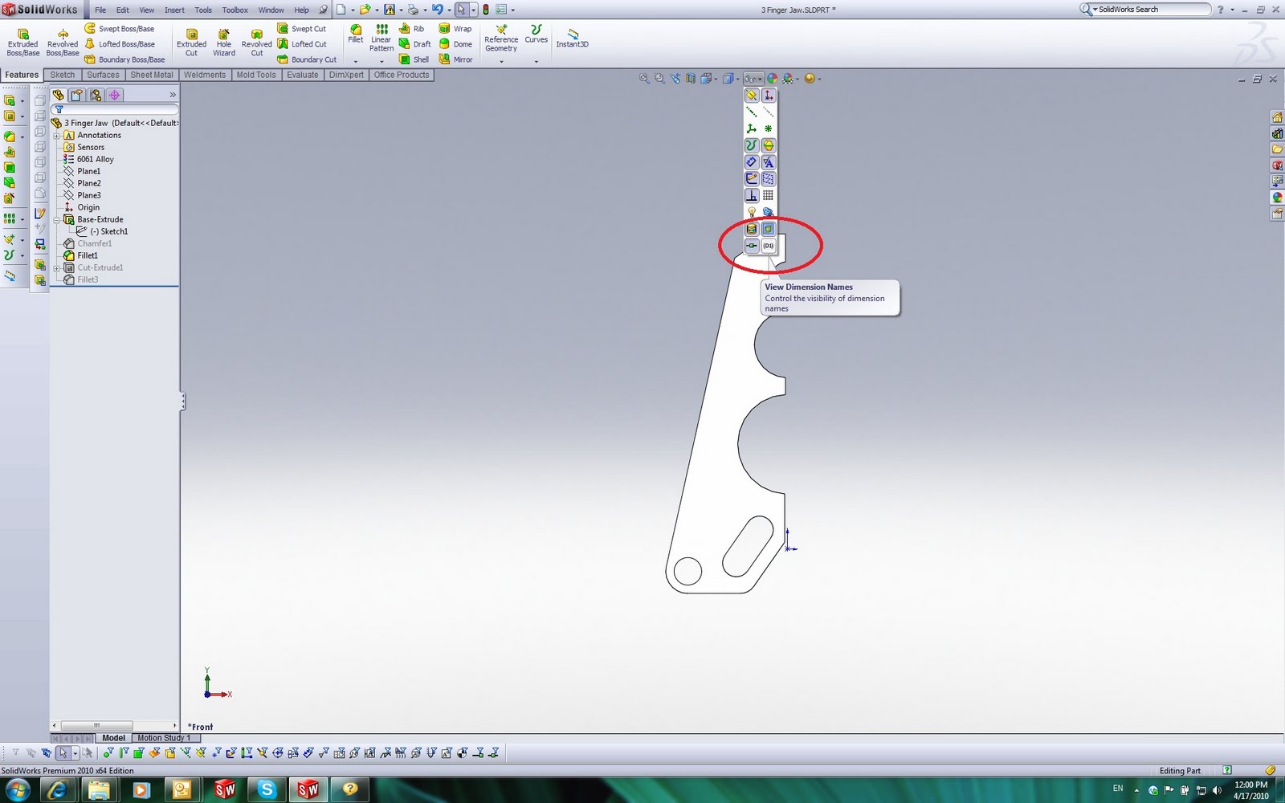Toggle View Sketches visibility button
This screenshot has width=1285, height=803.
752,179
